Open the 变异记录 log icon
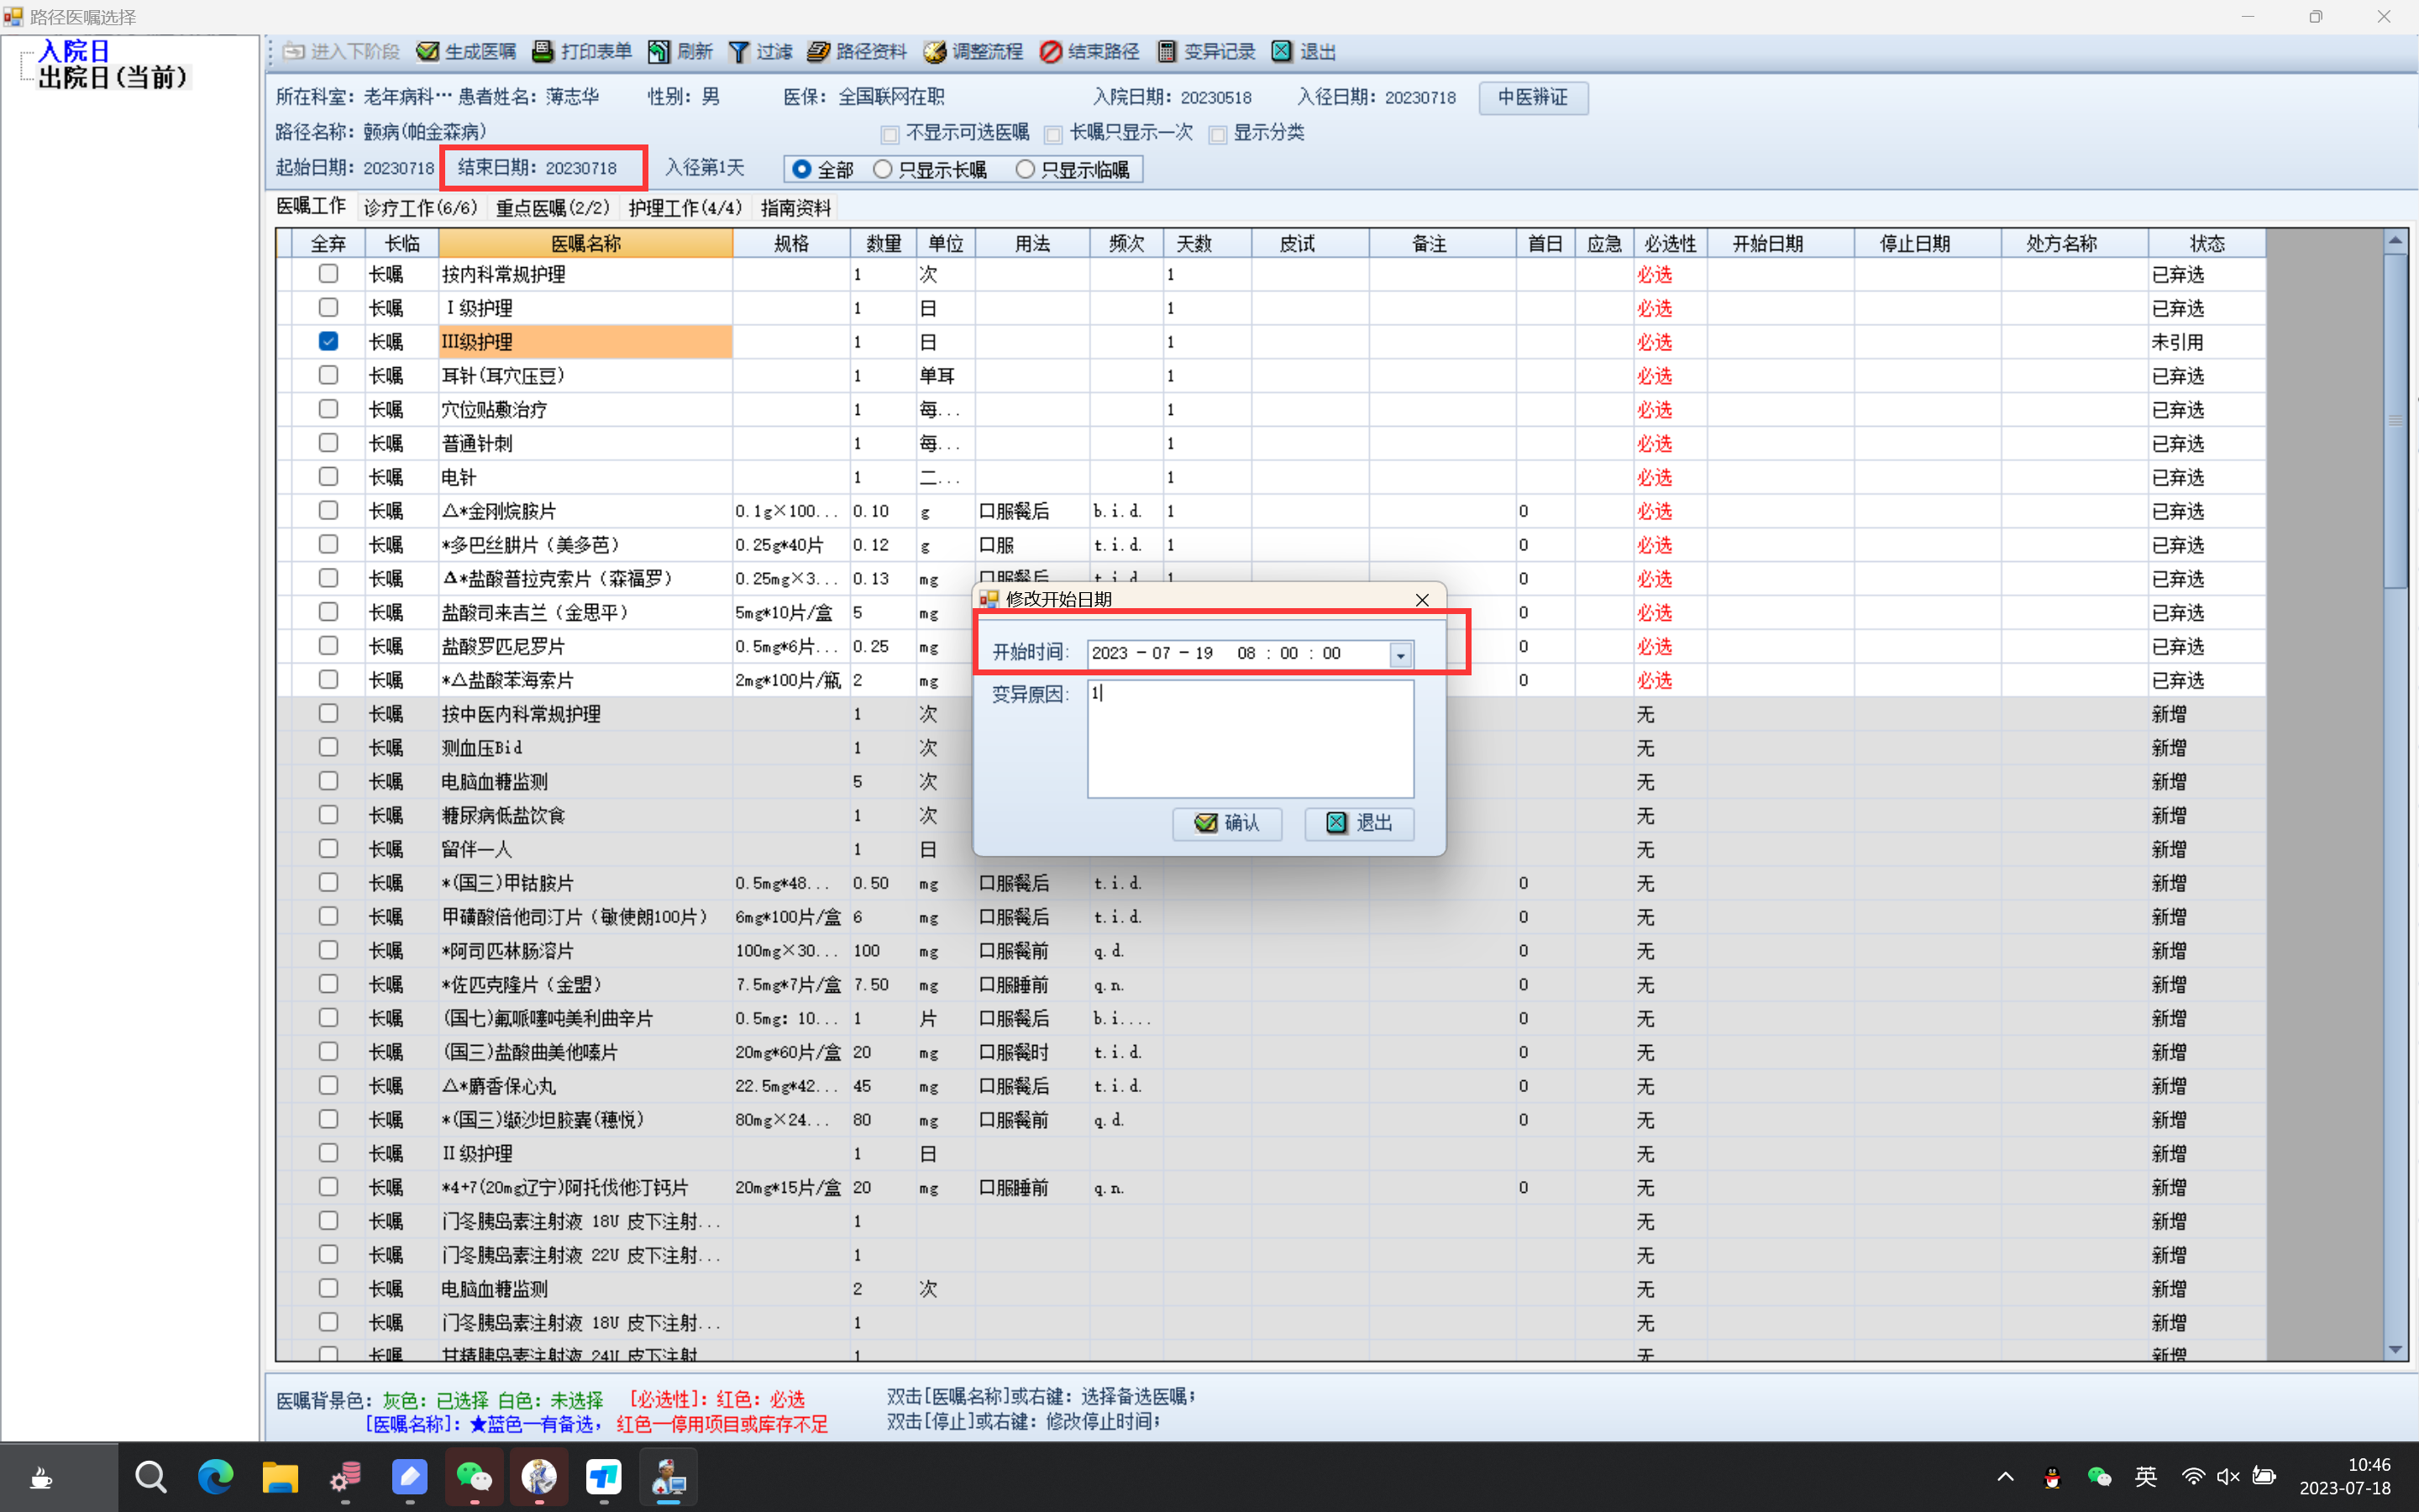 click(1167, 52)
